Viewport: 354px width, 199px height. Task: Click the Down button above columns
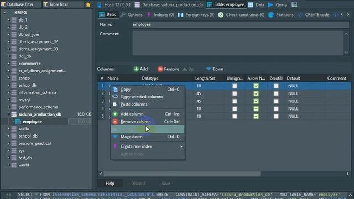click(x=215, y=69)
